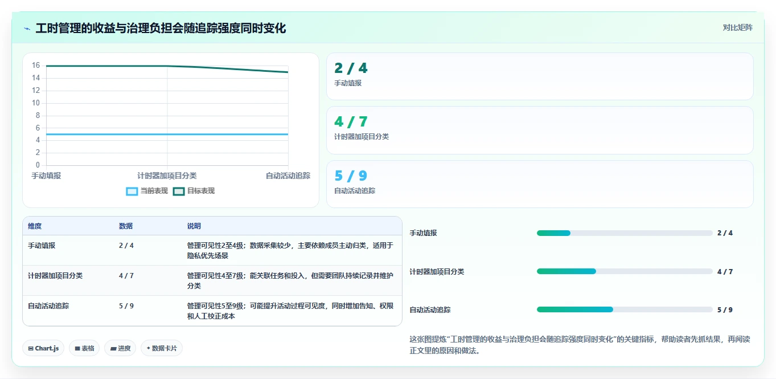The width and height of the screenshot is (776, 379).
Task: Click the 手动填报 progress row label
Action: [424, 233]
